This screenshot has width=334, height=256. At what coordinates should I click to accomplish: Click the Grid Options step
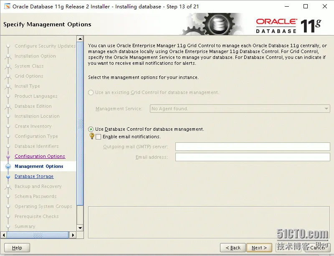(29, 76)
